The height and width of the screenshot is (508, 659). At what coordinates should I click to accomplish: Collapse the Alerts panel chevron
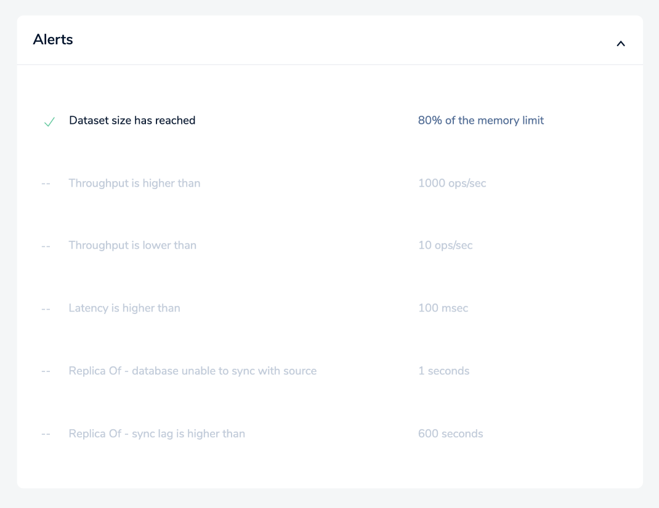pos(621,44)
